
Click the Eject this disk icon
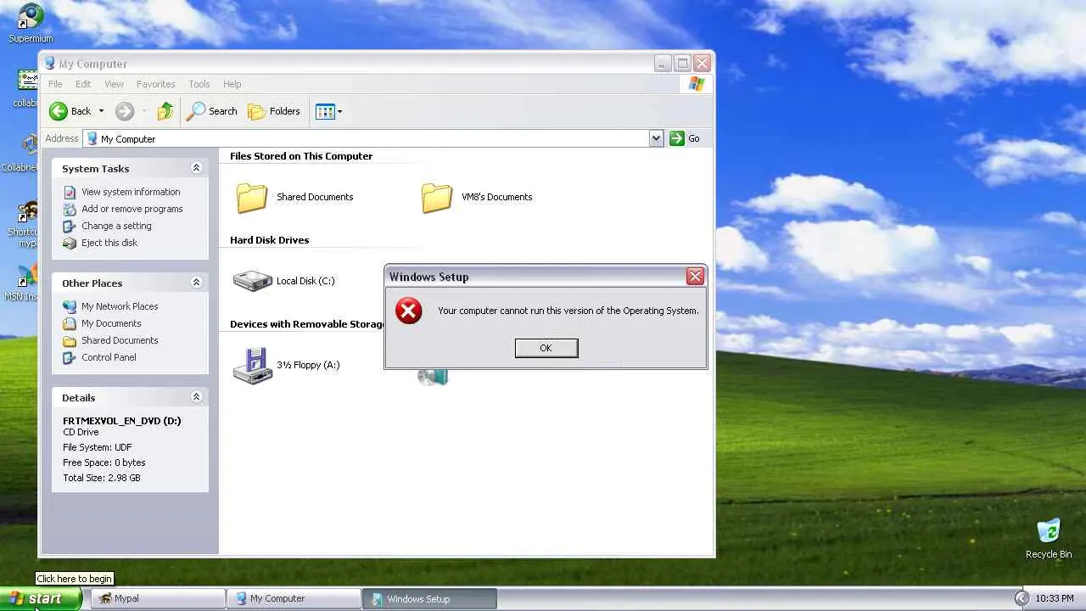point(70,243)
